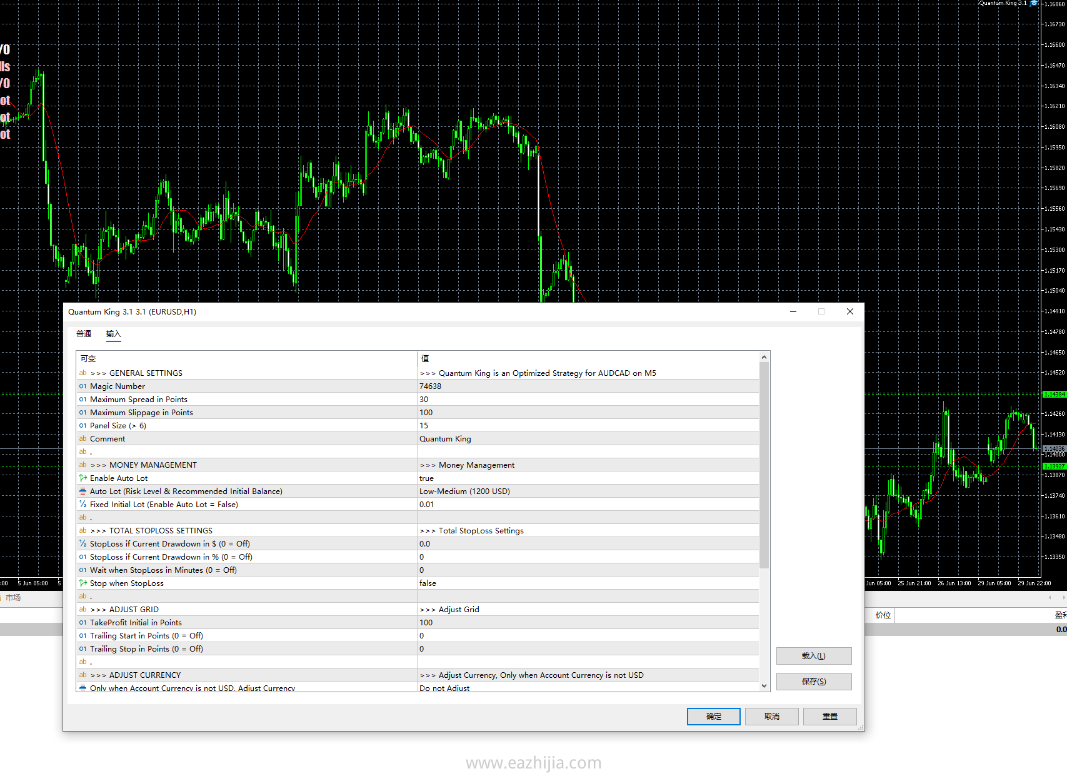Select the Trailing Start in Points row
This screenshot has height=776, width=1067.
(x=418, y=636)
